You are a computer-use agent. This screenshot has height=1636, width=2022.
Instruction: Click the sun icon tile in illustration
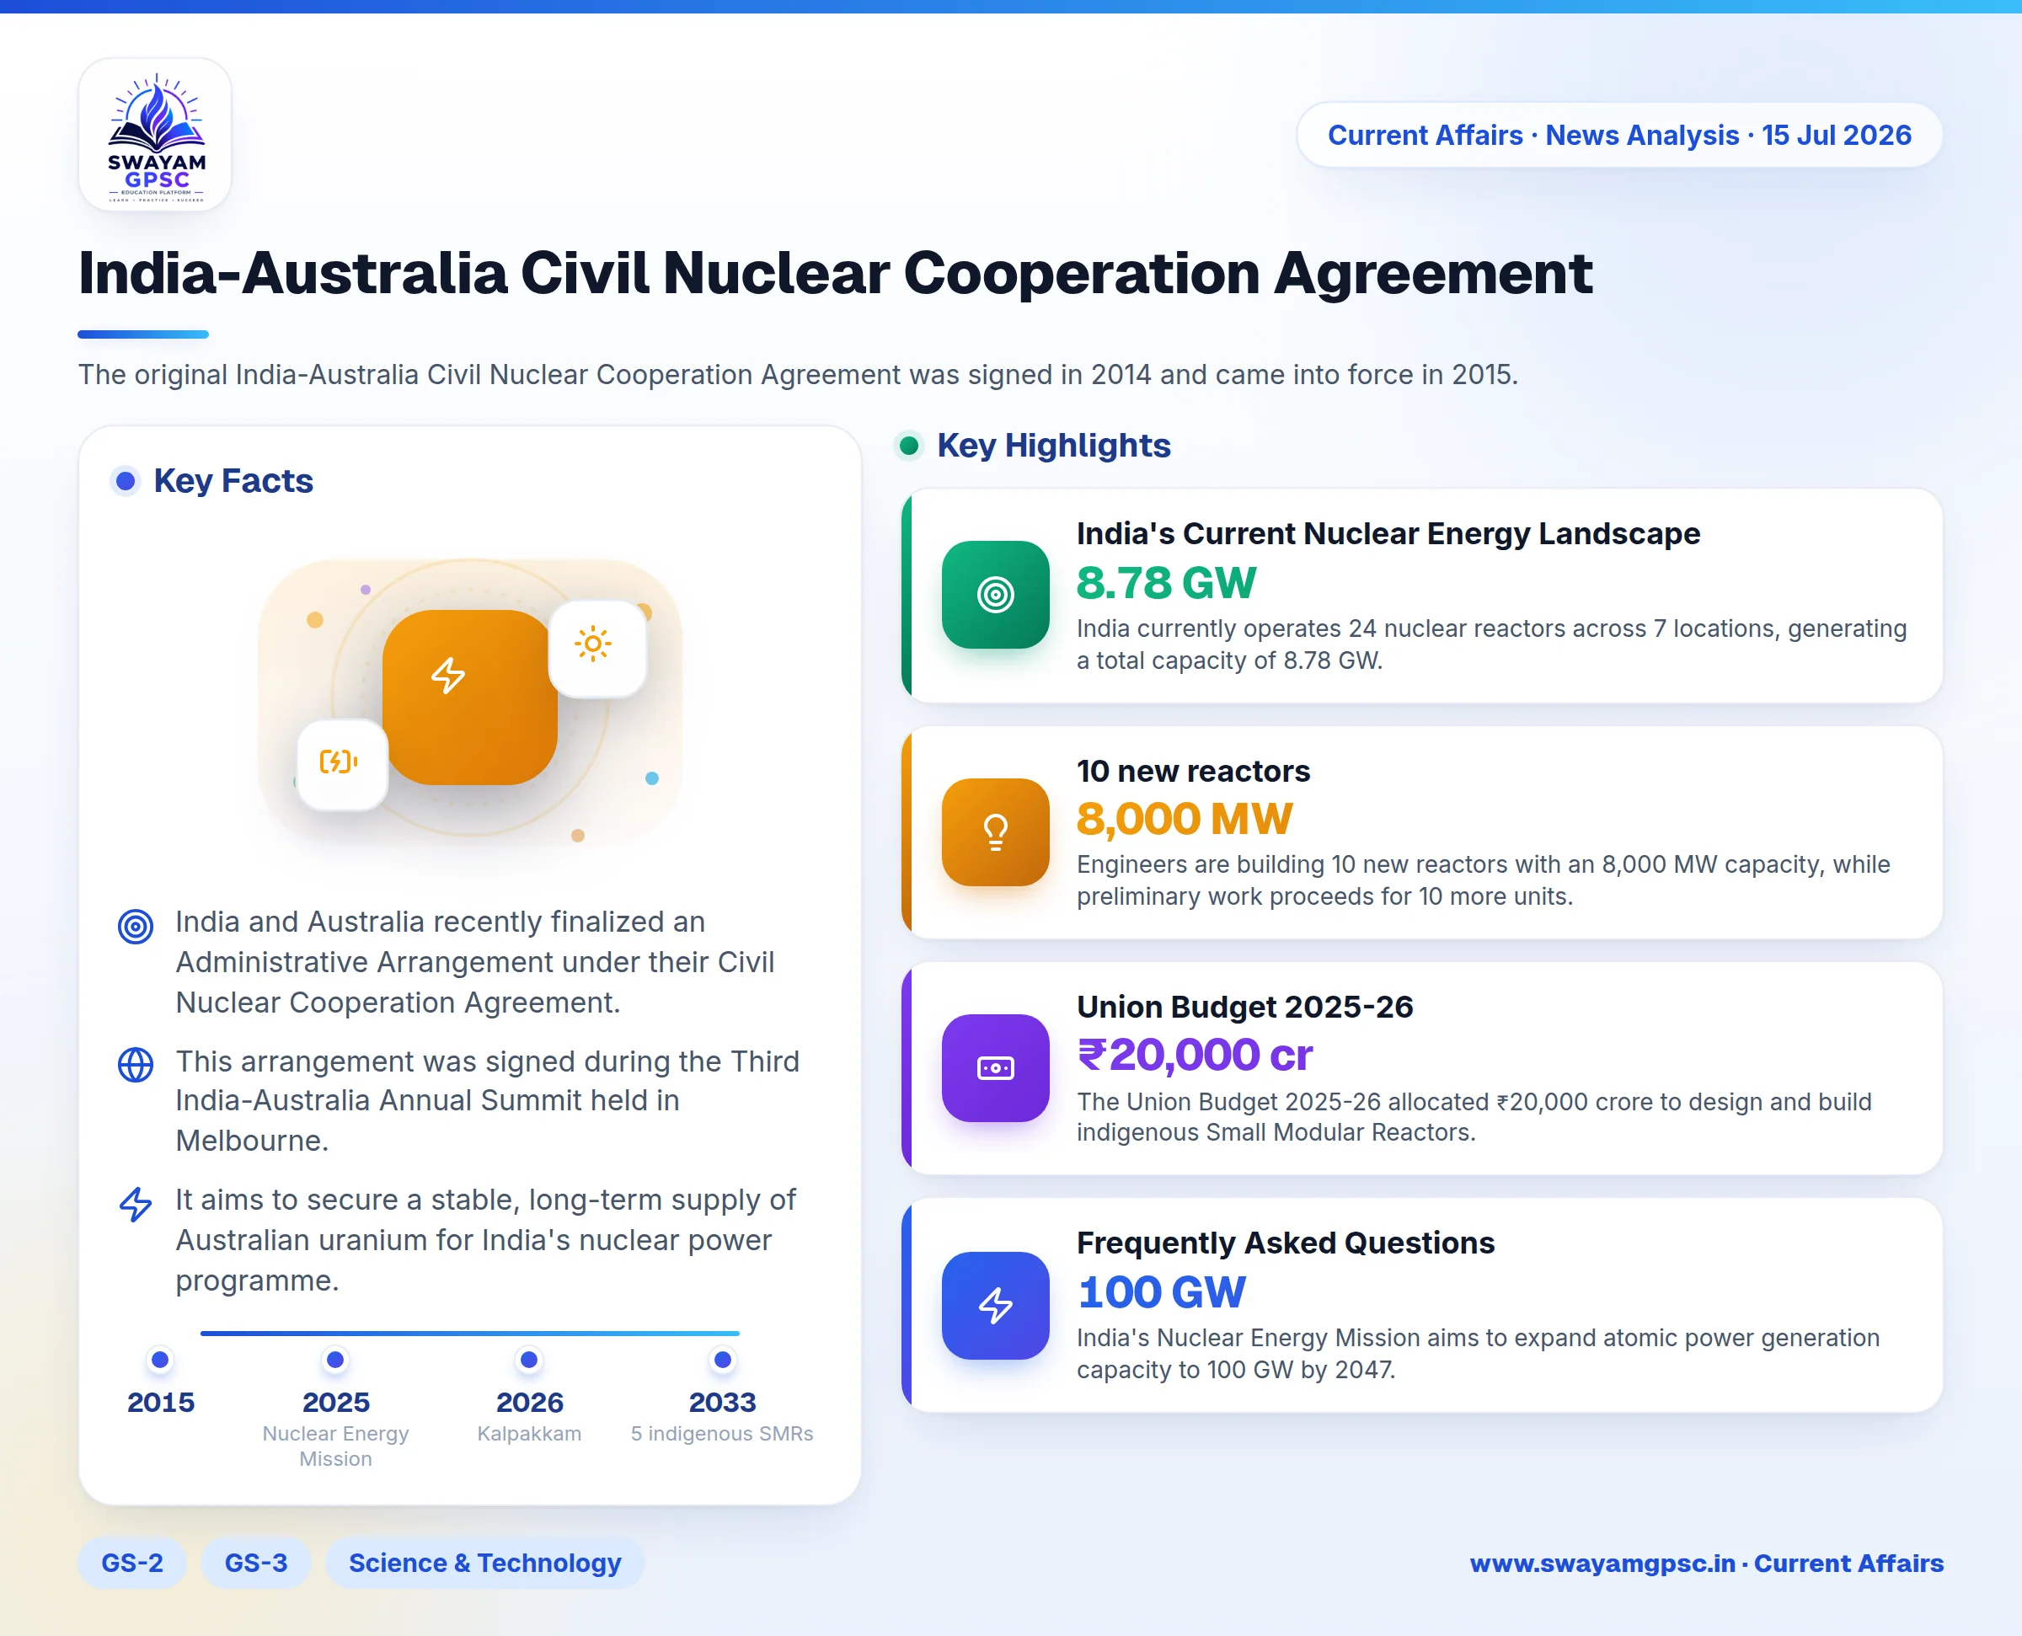point(596,648)
